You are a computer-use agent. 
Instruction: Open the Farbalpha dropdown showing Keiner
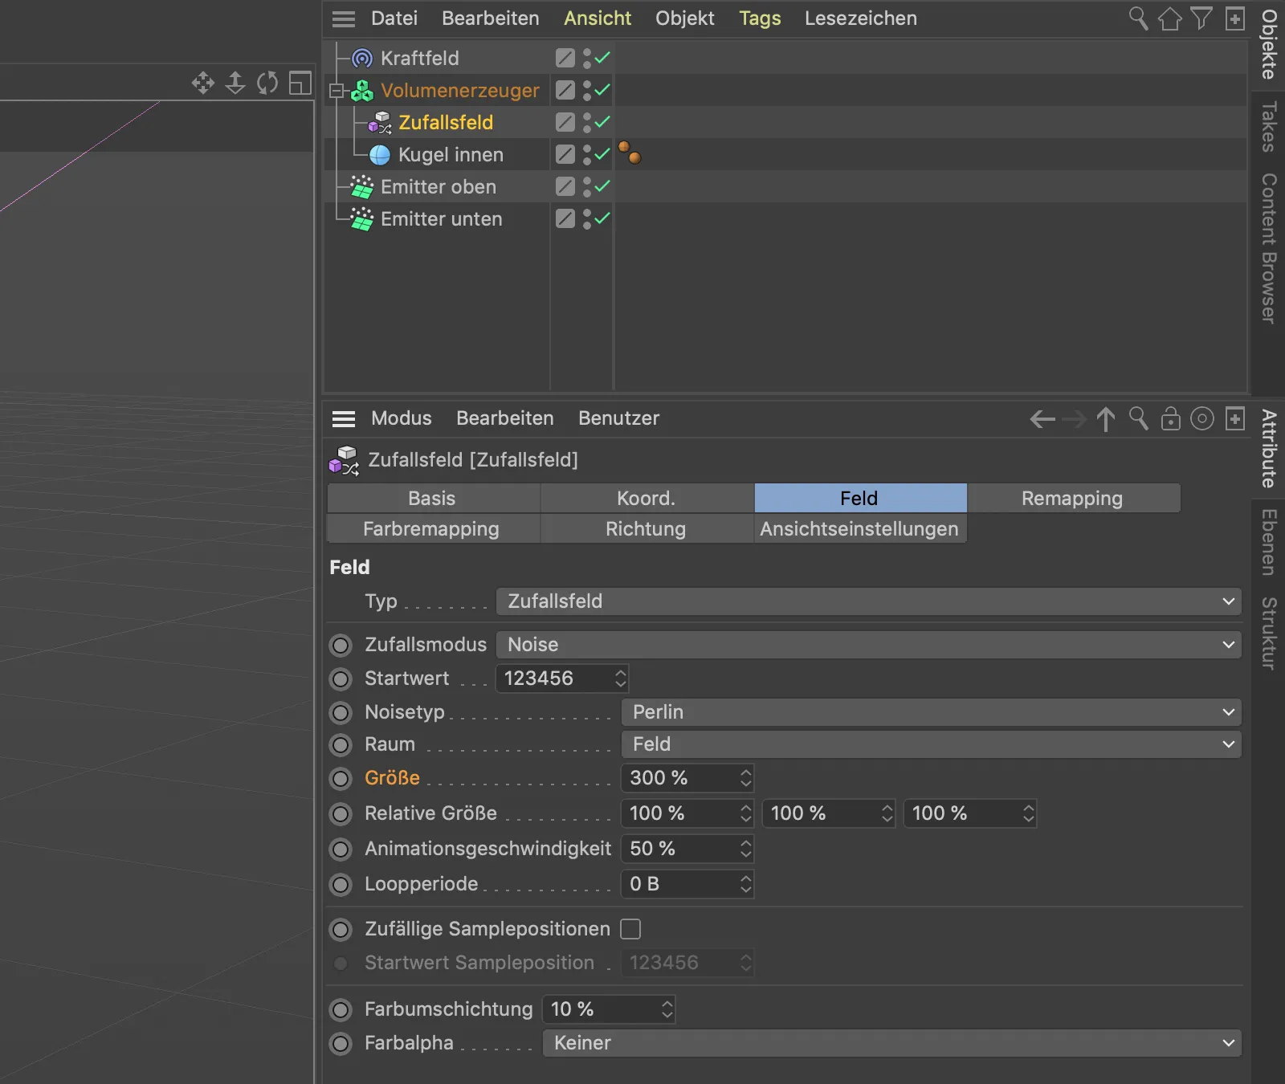(x=892, y=1043)
